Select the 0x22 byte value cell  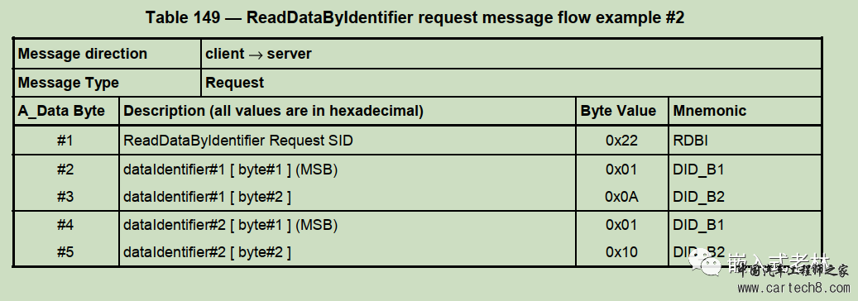click(622, 141)
